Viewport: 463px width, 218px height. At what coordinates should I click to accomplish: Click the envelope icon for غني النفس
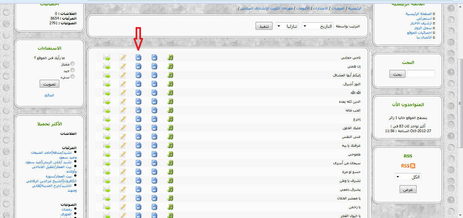pos(107,137)
